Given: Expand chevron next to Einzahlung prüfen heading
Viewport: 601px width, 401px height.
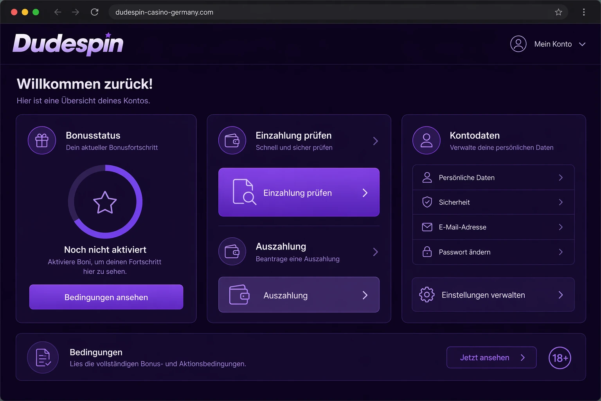Looking at the screenshot, I should [376, 141].
